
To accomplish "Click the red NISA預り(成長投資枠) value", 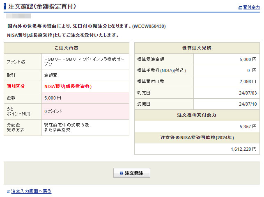I will [68, 86].
